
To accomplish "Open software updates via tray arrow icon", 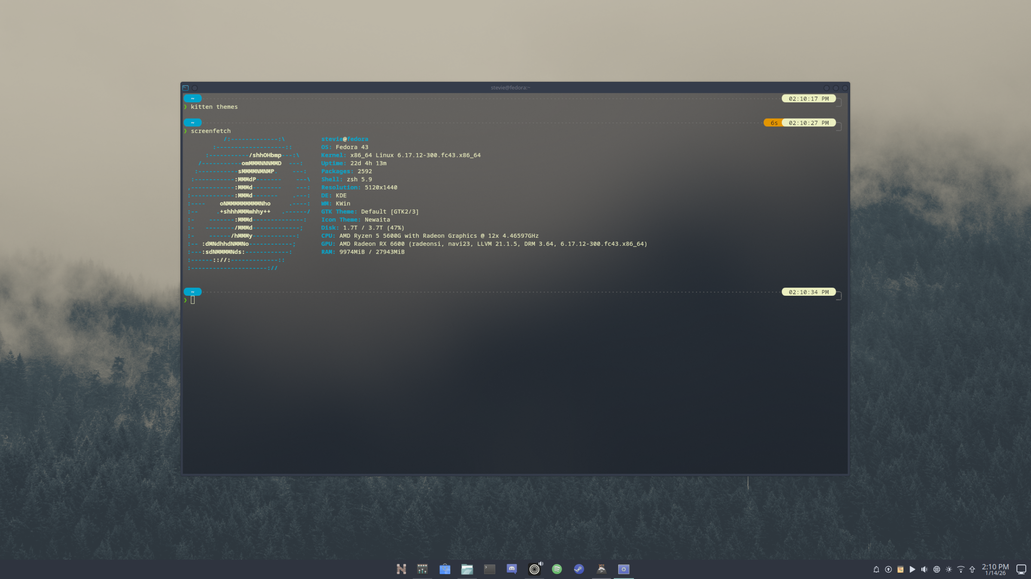I will [888, 569].
